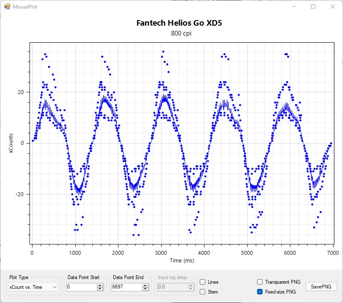Uncheck the Fixed-size PNG option

pyautogui.click(x=260, y=292)
